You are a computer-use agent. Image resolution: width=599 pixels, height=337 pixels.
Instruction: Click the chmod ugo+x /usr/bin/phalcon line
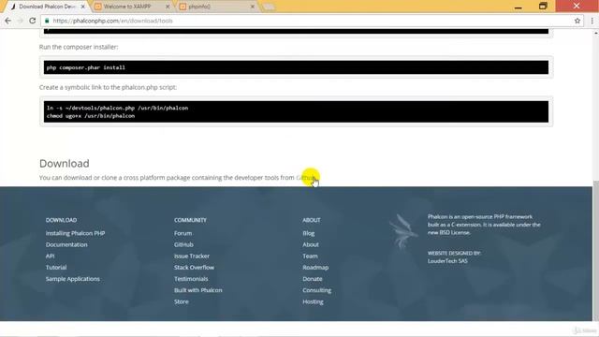pyautogui.click(x=91, y=116)
